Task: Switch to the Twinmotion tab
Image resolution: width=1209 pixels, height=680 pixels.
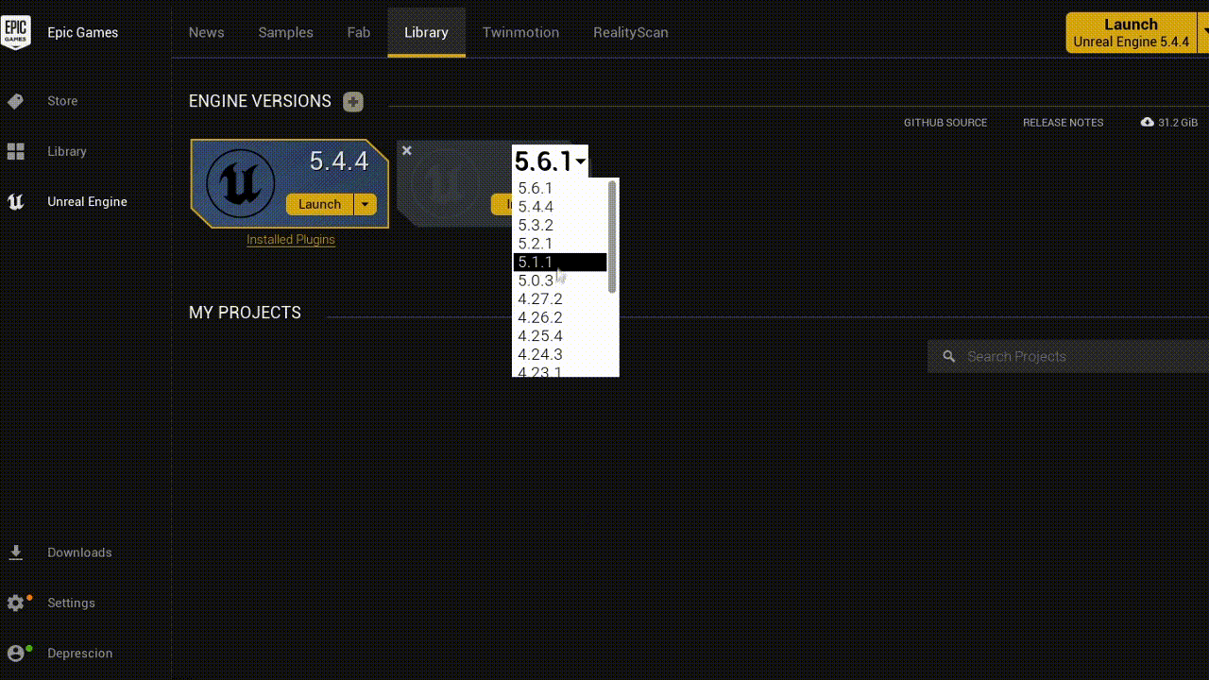Action: [520, 32]
